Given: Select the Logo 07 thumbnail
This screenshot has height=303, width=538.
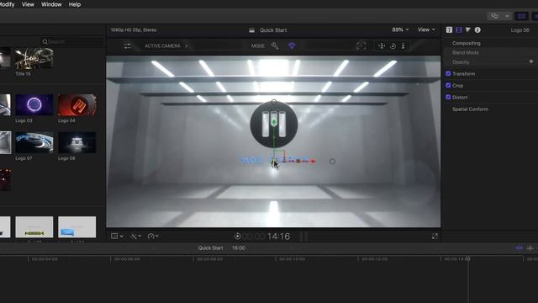Looking at the screenshot, I should pos(34,142).
